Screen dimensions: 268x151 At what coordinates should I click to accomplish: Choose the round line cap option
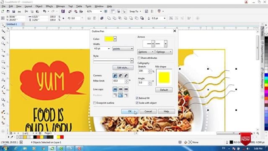pyautogui.click(x=121, y=89)
